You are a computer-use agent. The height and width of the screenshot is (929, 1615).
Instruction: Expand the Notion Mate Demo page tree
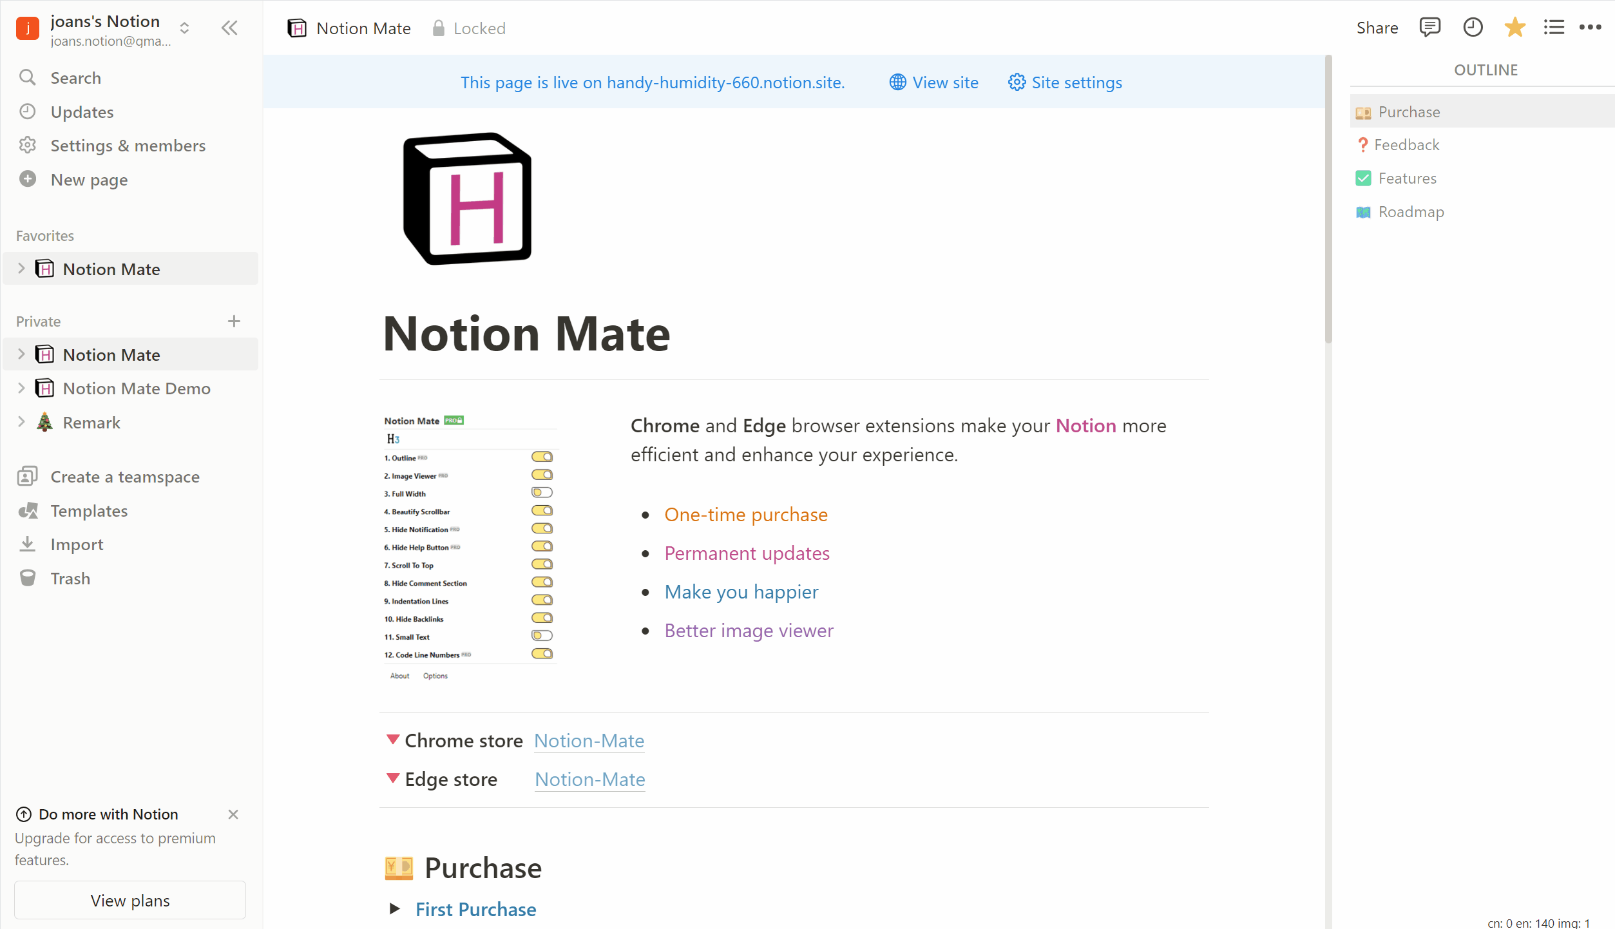(x=21, y=388)
